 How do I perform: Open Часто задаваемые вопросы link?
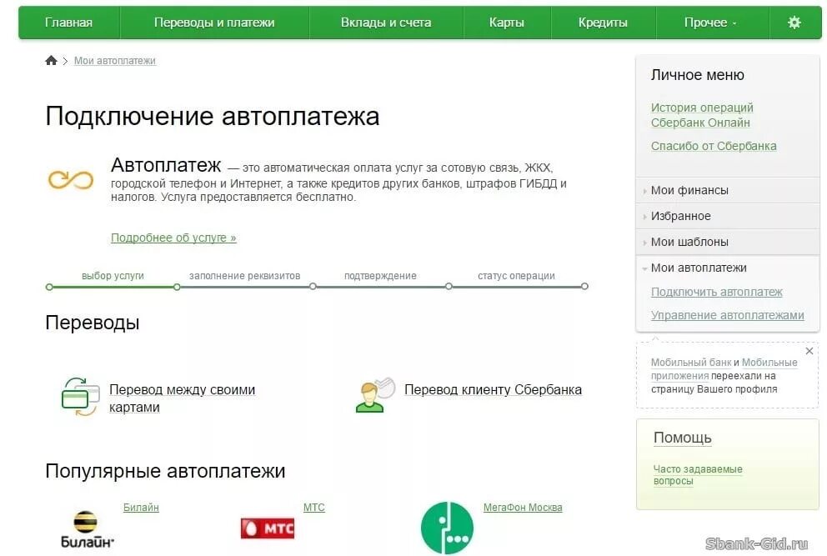pos(697,475)
